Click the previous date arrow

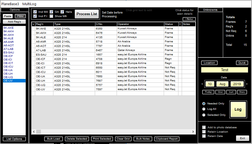coord(202,84)
